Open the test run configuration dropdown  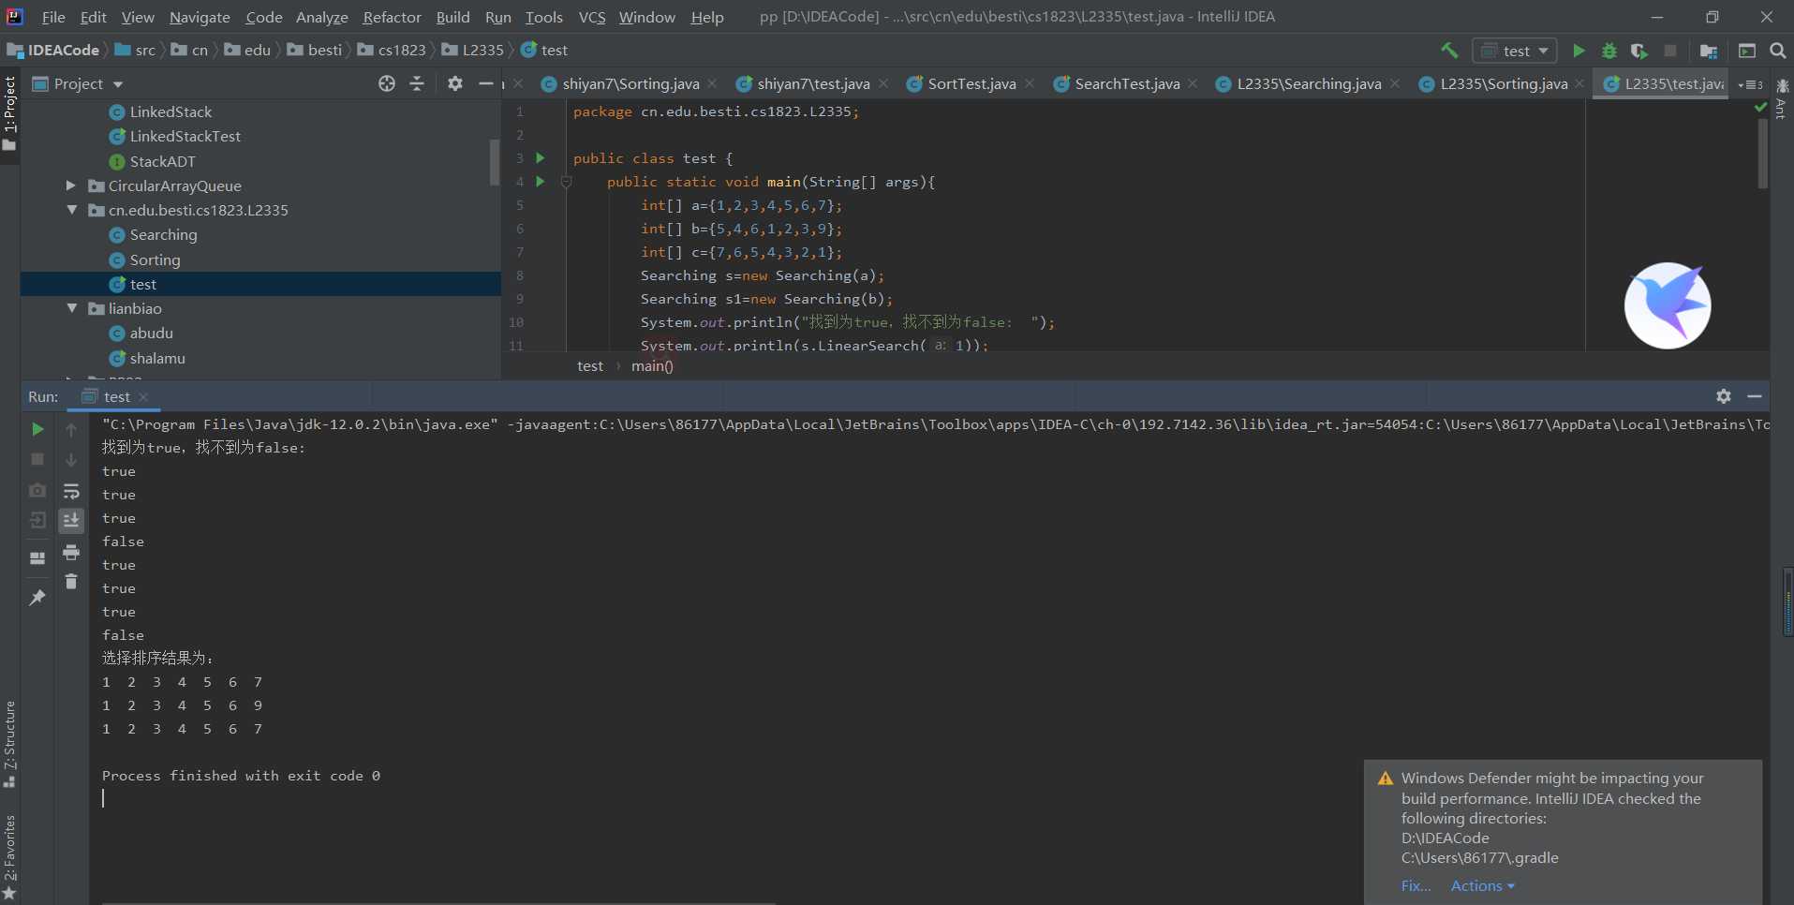[1515, 51]
